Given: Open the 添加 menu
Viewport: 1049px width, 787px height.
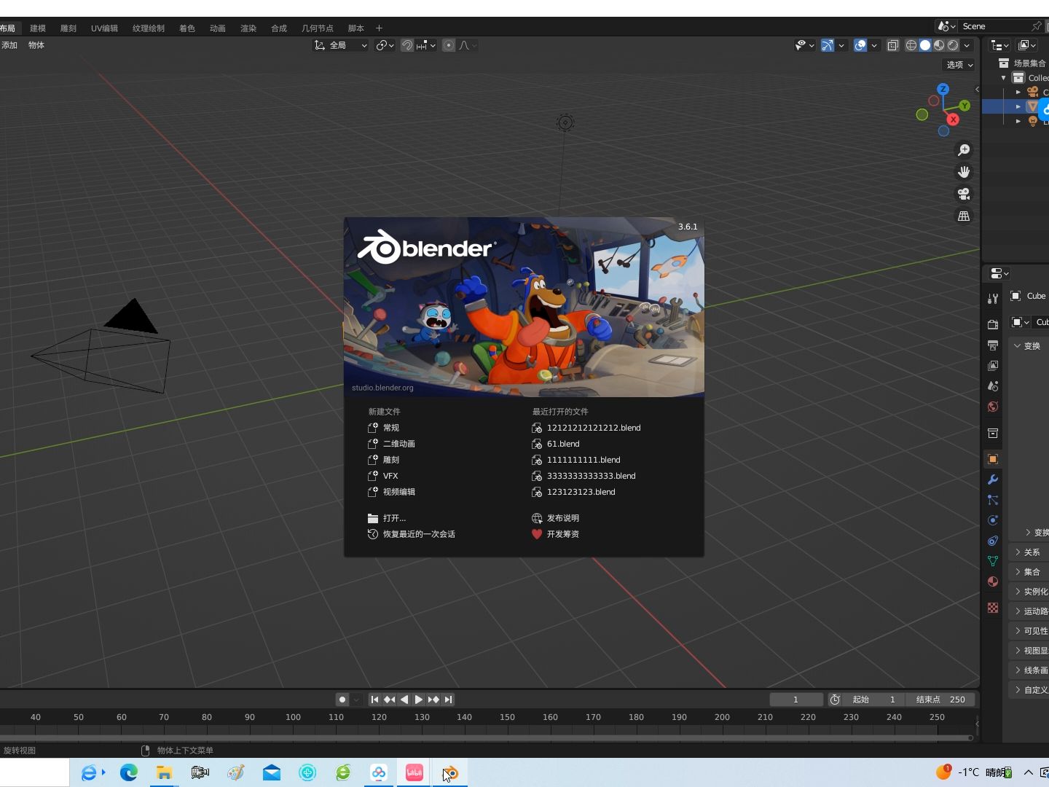Looking at the screenshot, I should pos(9,45).
